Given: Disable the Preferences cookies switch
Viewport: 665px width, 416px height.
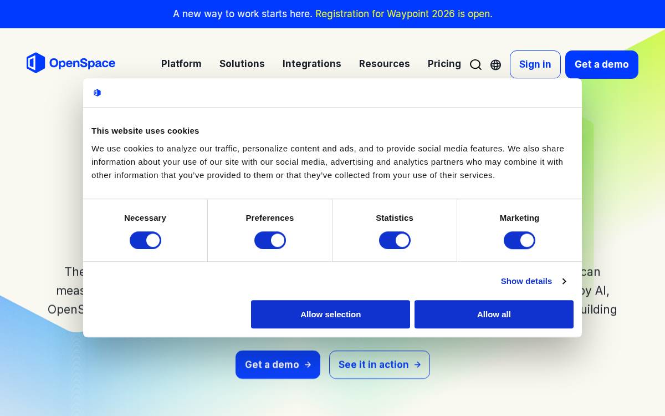Looking at the screenshot, I should [x=270, y=240].
